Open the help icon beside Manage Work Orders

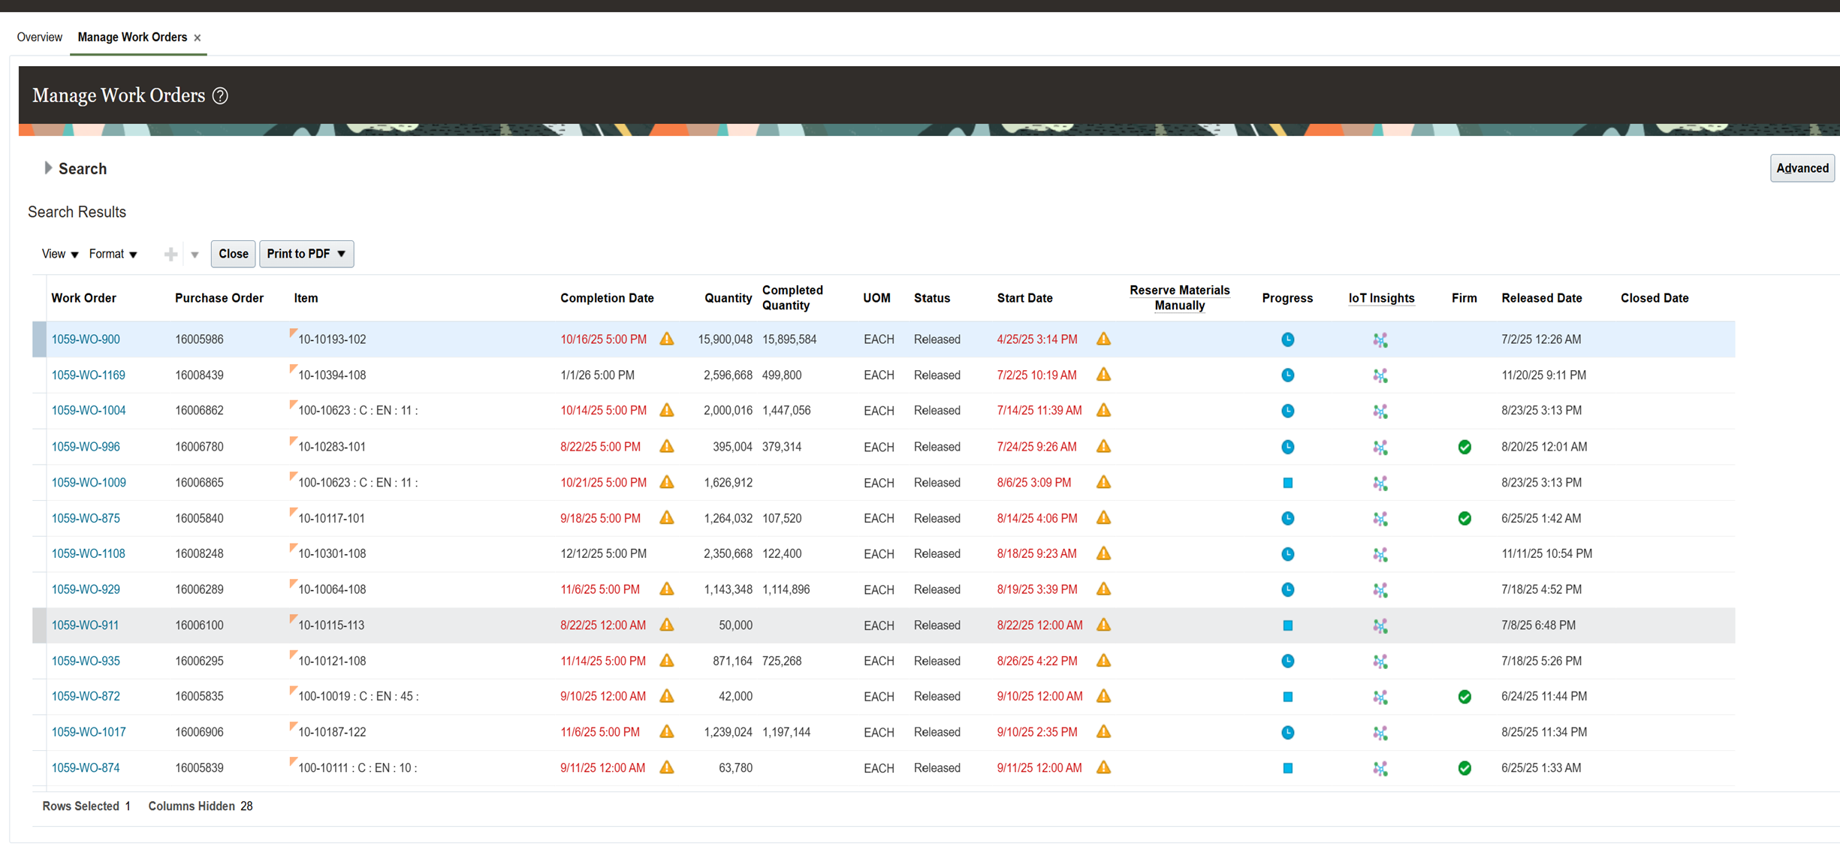click(220, 96)
